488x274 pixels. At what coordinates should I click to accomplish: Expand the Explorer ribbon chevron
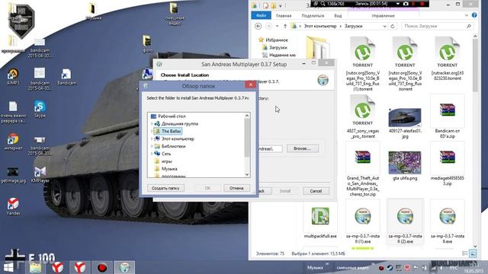pos(466,15)
